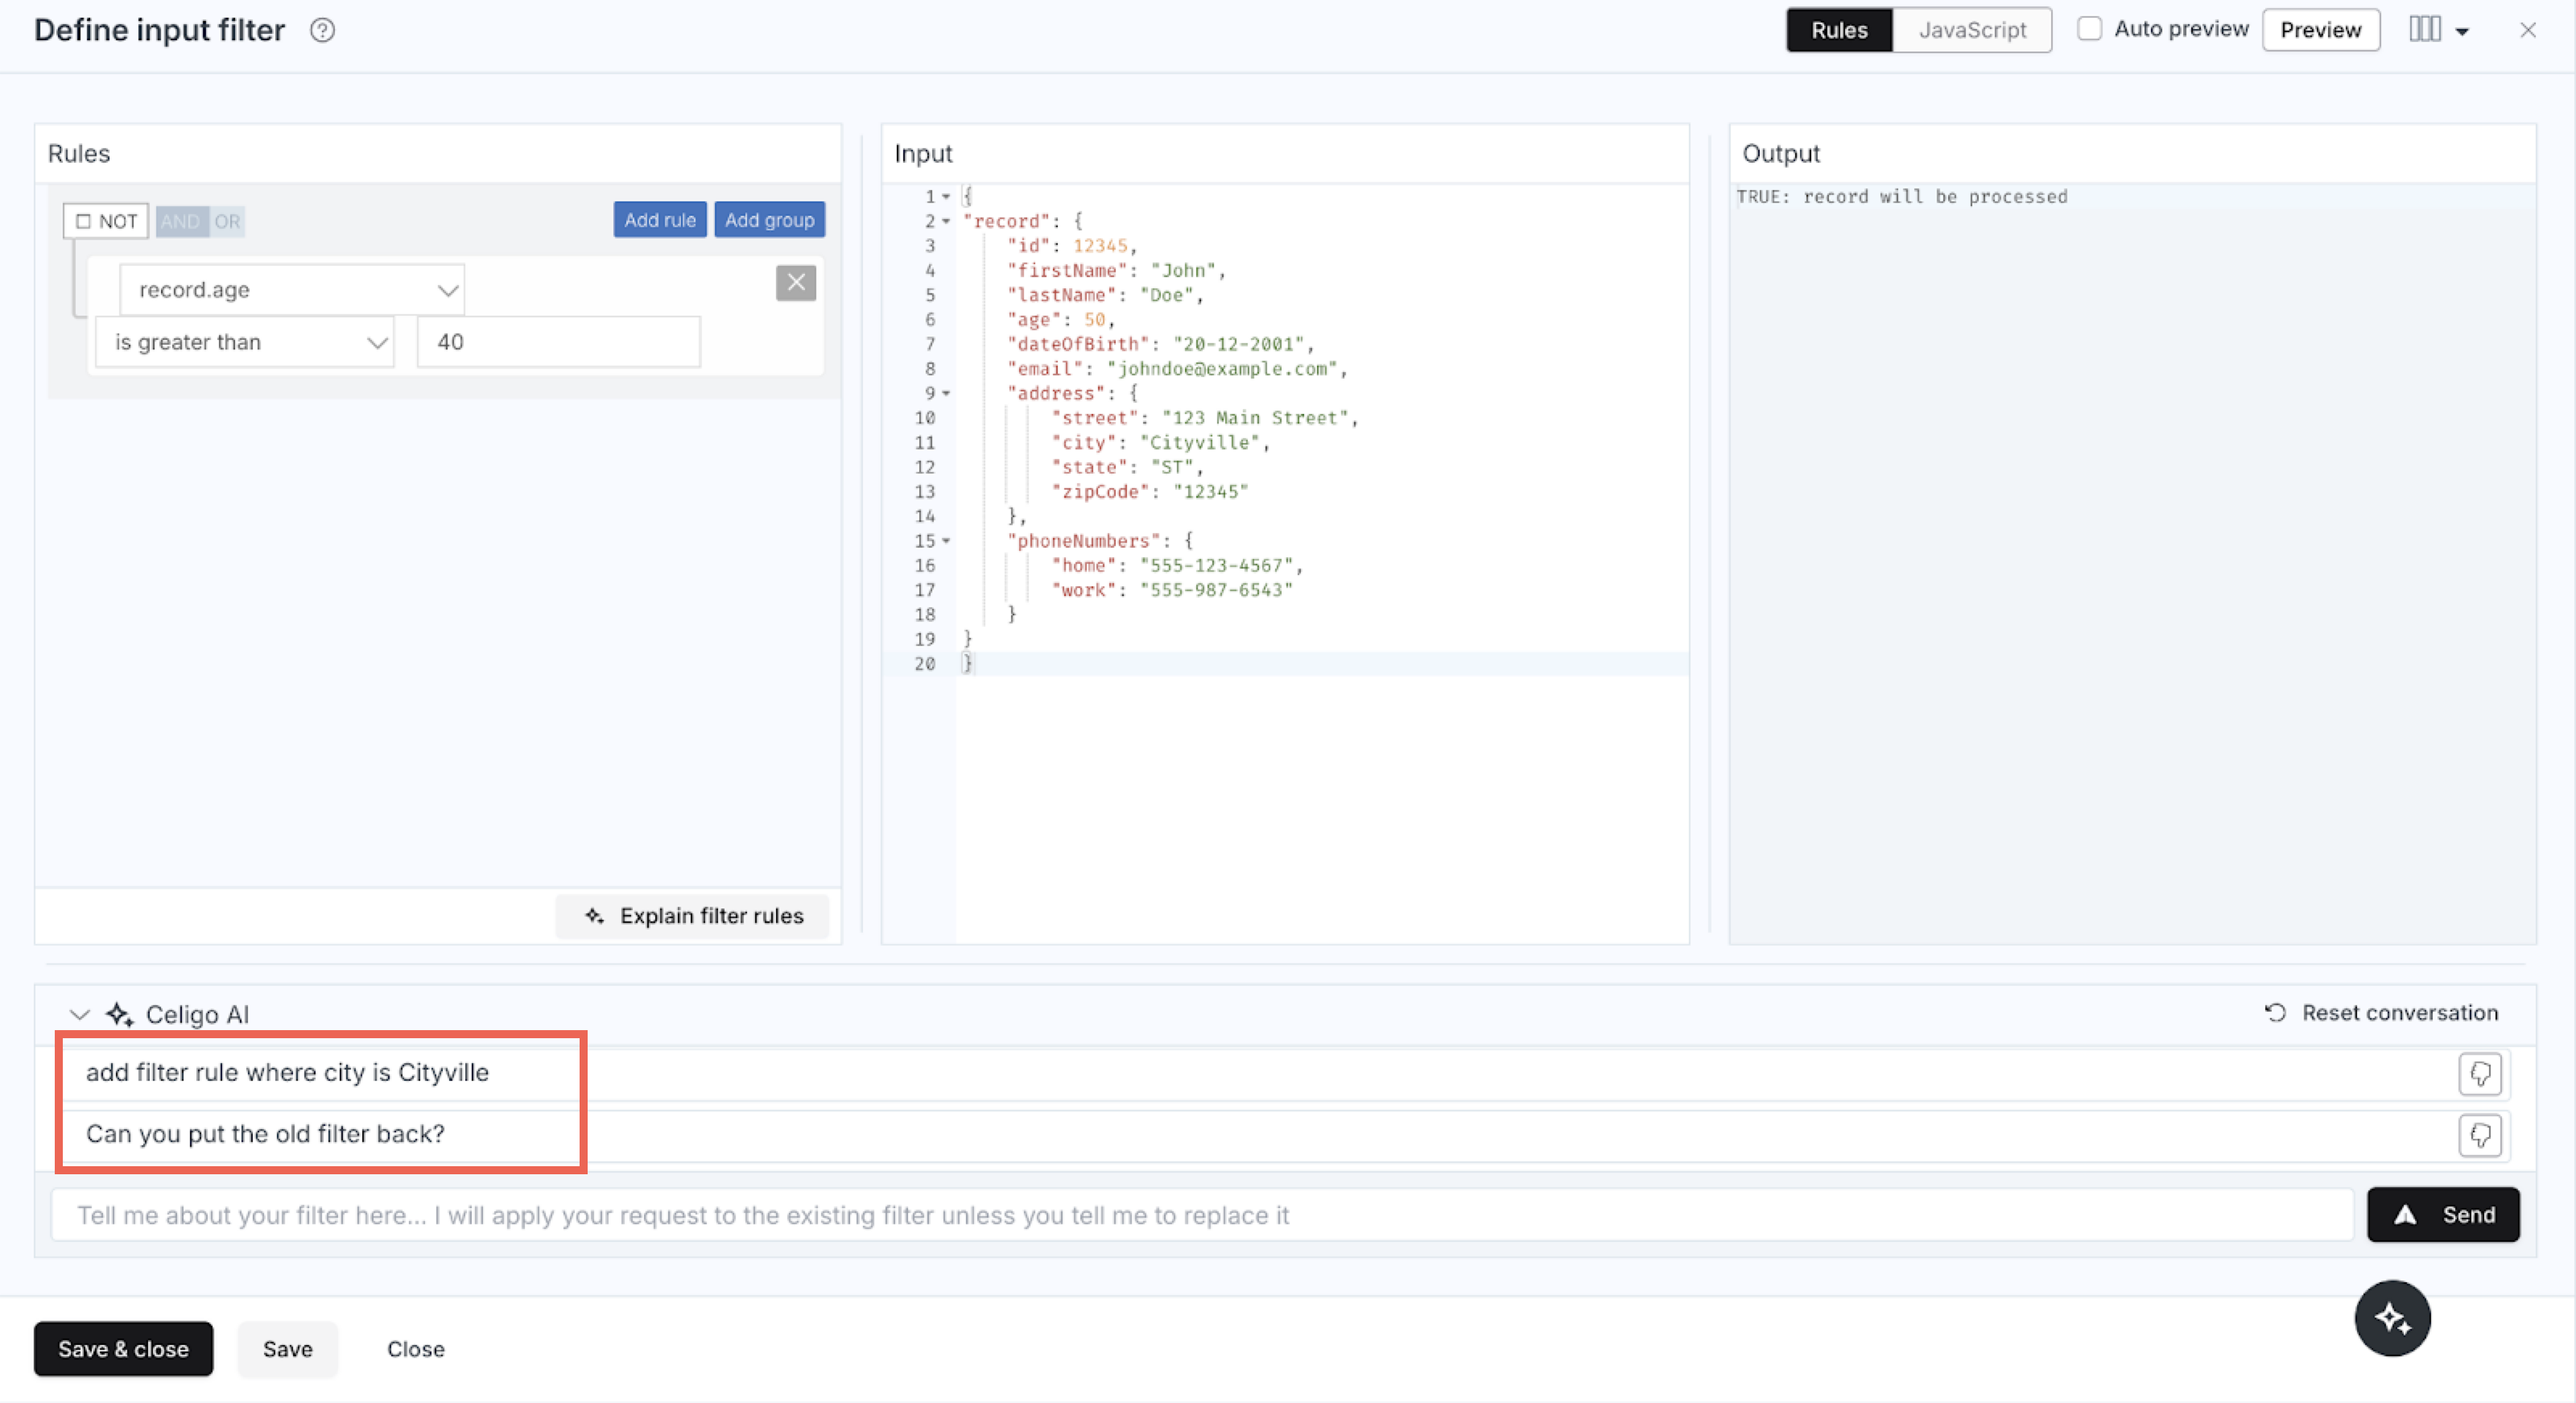The height and width of the screenshot is (1403, 2576).
Task: Select the OR condition toggle
Action: (227, 221)
